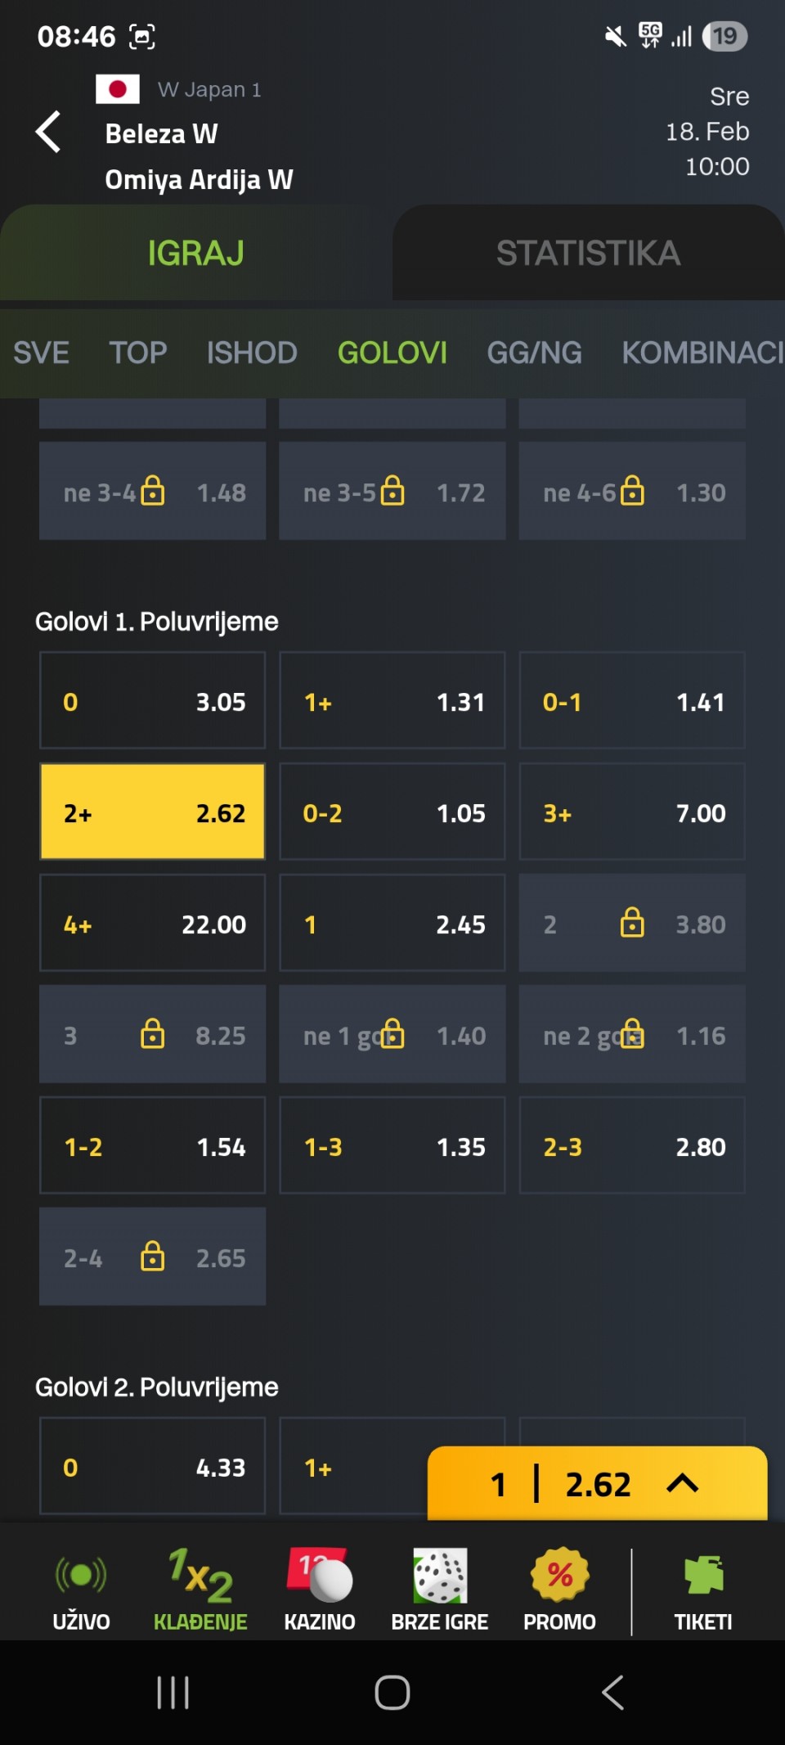Screen dimensions: 785x1745
Task: Open the ISHOD market tab
Action: (x=252, y=353)
